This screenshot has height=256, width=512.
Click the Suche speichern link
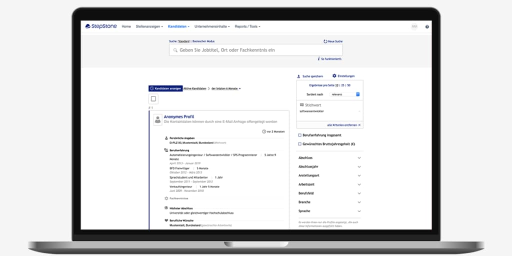click(x=312, y=76)
